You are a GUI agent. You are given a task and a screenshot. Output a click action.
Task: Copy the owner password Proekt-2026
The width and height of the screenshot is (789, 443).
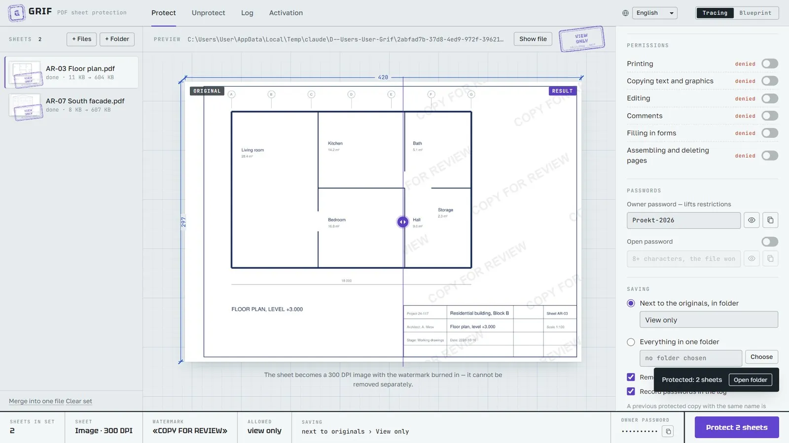click(x=770, y=220)
